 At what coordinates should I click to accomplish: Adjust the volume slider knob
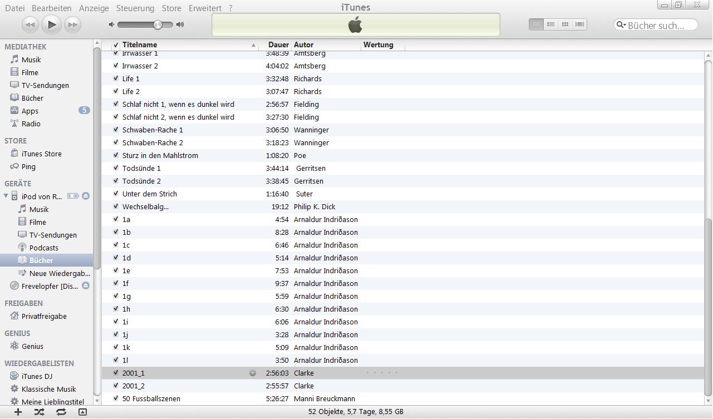click(158, 24)
